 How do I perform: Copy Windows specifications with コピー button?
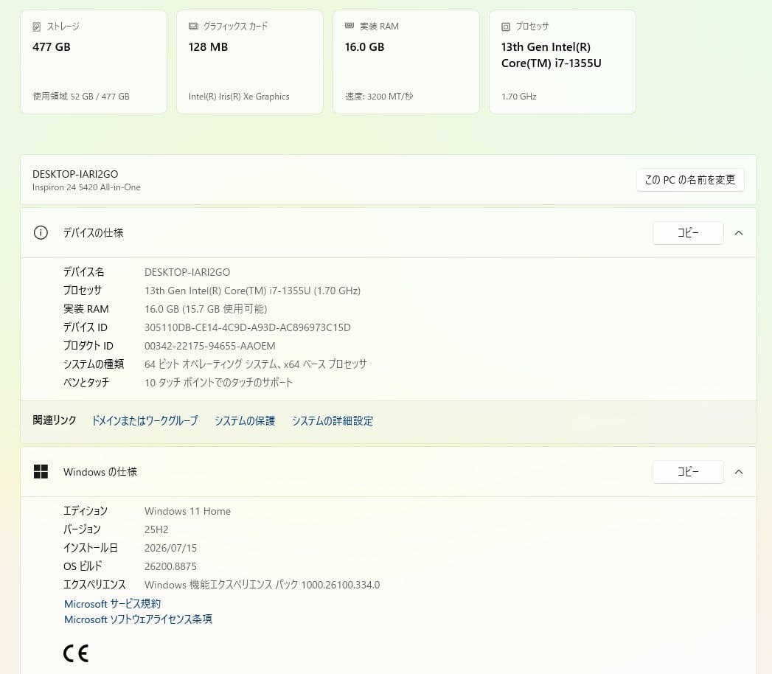pos(688,472)
